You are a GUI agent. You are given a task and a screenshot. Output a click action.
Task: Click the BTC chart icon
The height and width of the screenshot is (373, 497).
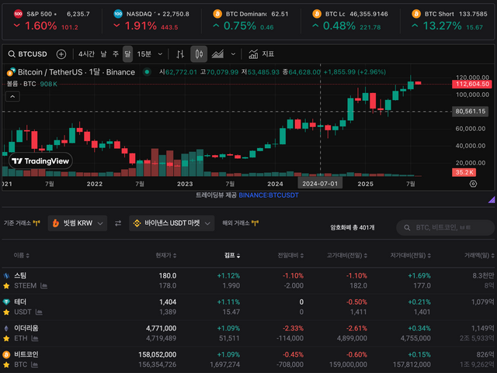pyautogui.click(x=34, y=364)
